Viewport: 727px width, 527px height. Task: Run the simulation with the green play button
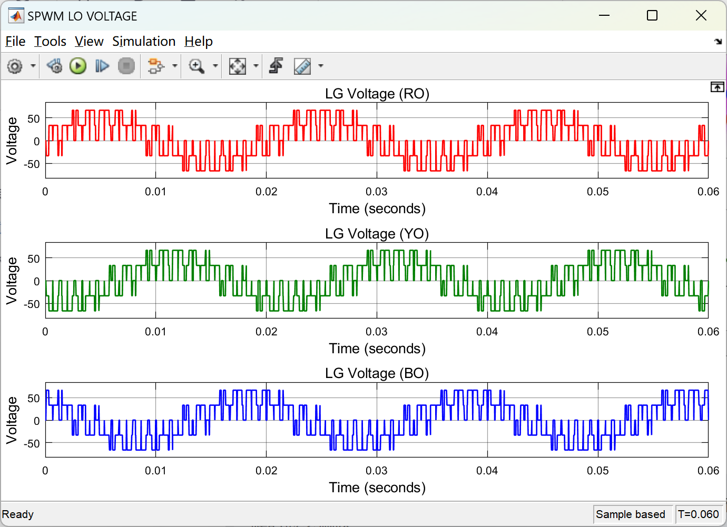pos(78,66)
